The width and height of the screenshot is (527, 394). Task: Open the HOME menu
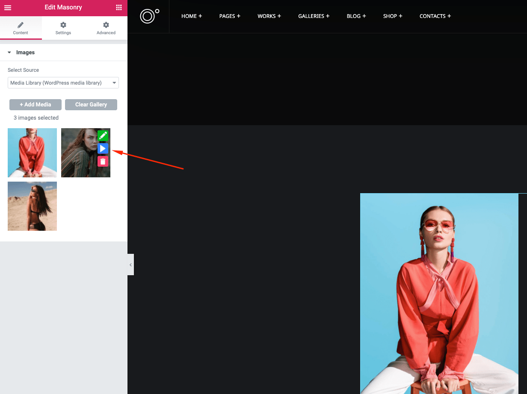(x=192, y=16)
